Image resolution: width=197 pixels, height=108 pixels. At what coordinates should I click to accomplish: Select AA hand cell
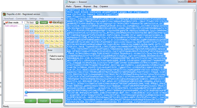click(x=27, y=27)
